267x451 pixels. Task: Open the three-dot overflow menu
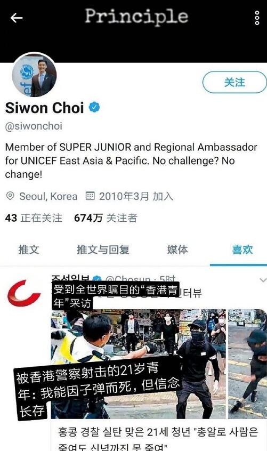[257, 18]
